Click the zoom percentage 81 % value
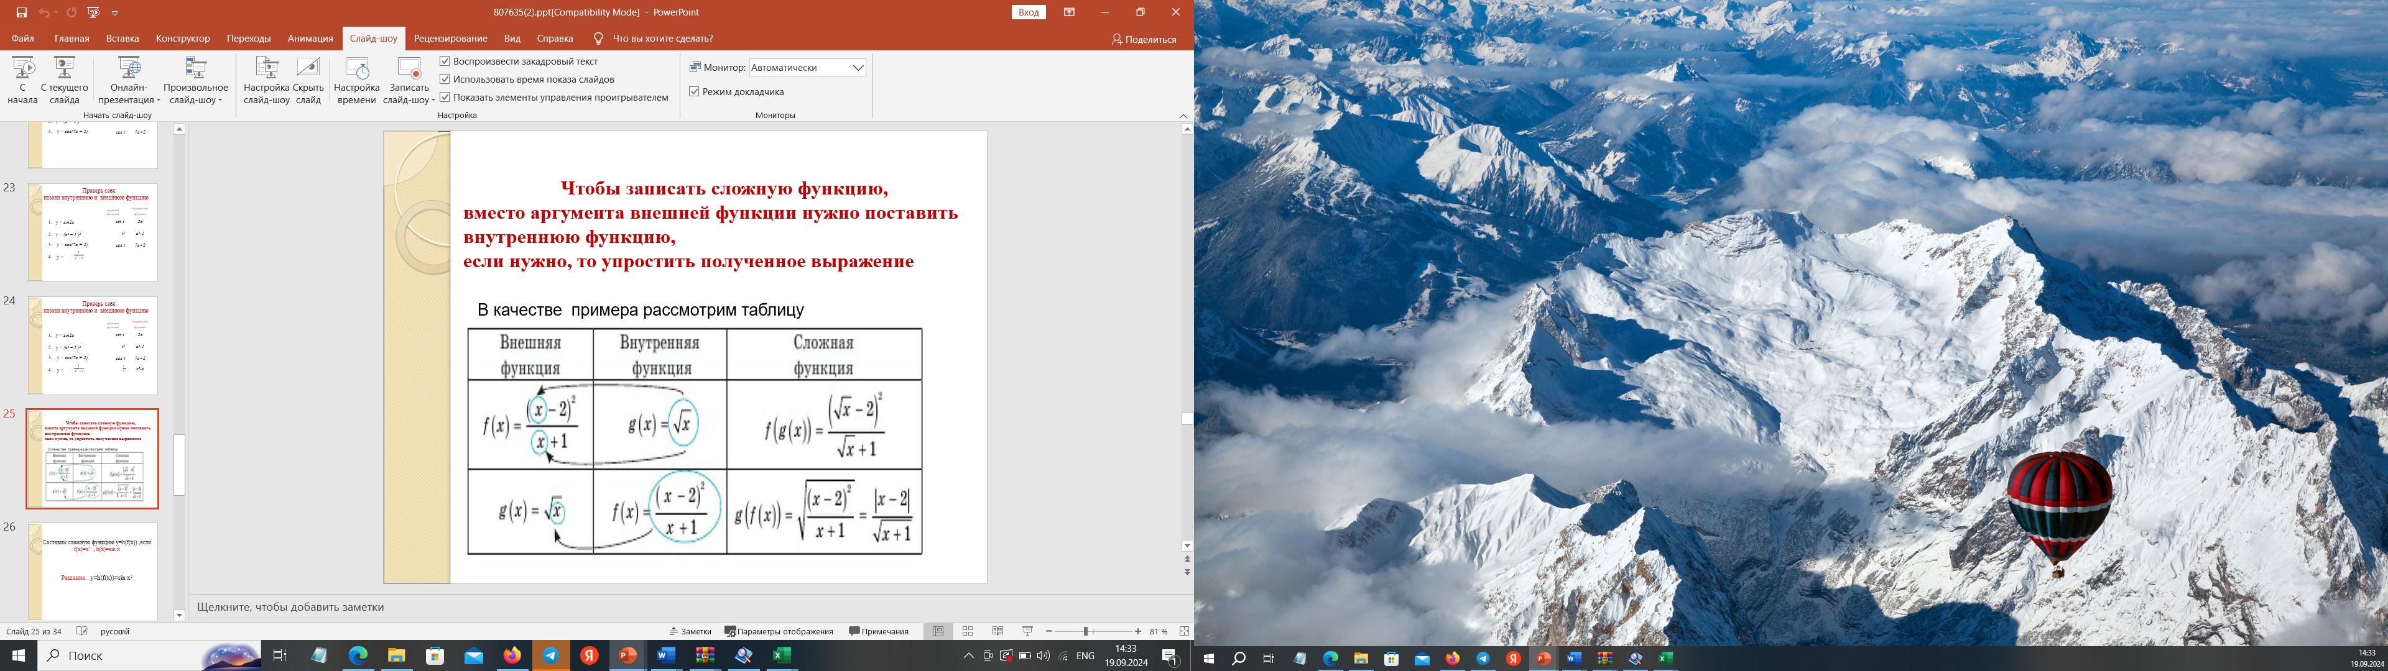Viewport: 2388px width, 671px height. (1158, 631)
